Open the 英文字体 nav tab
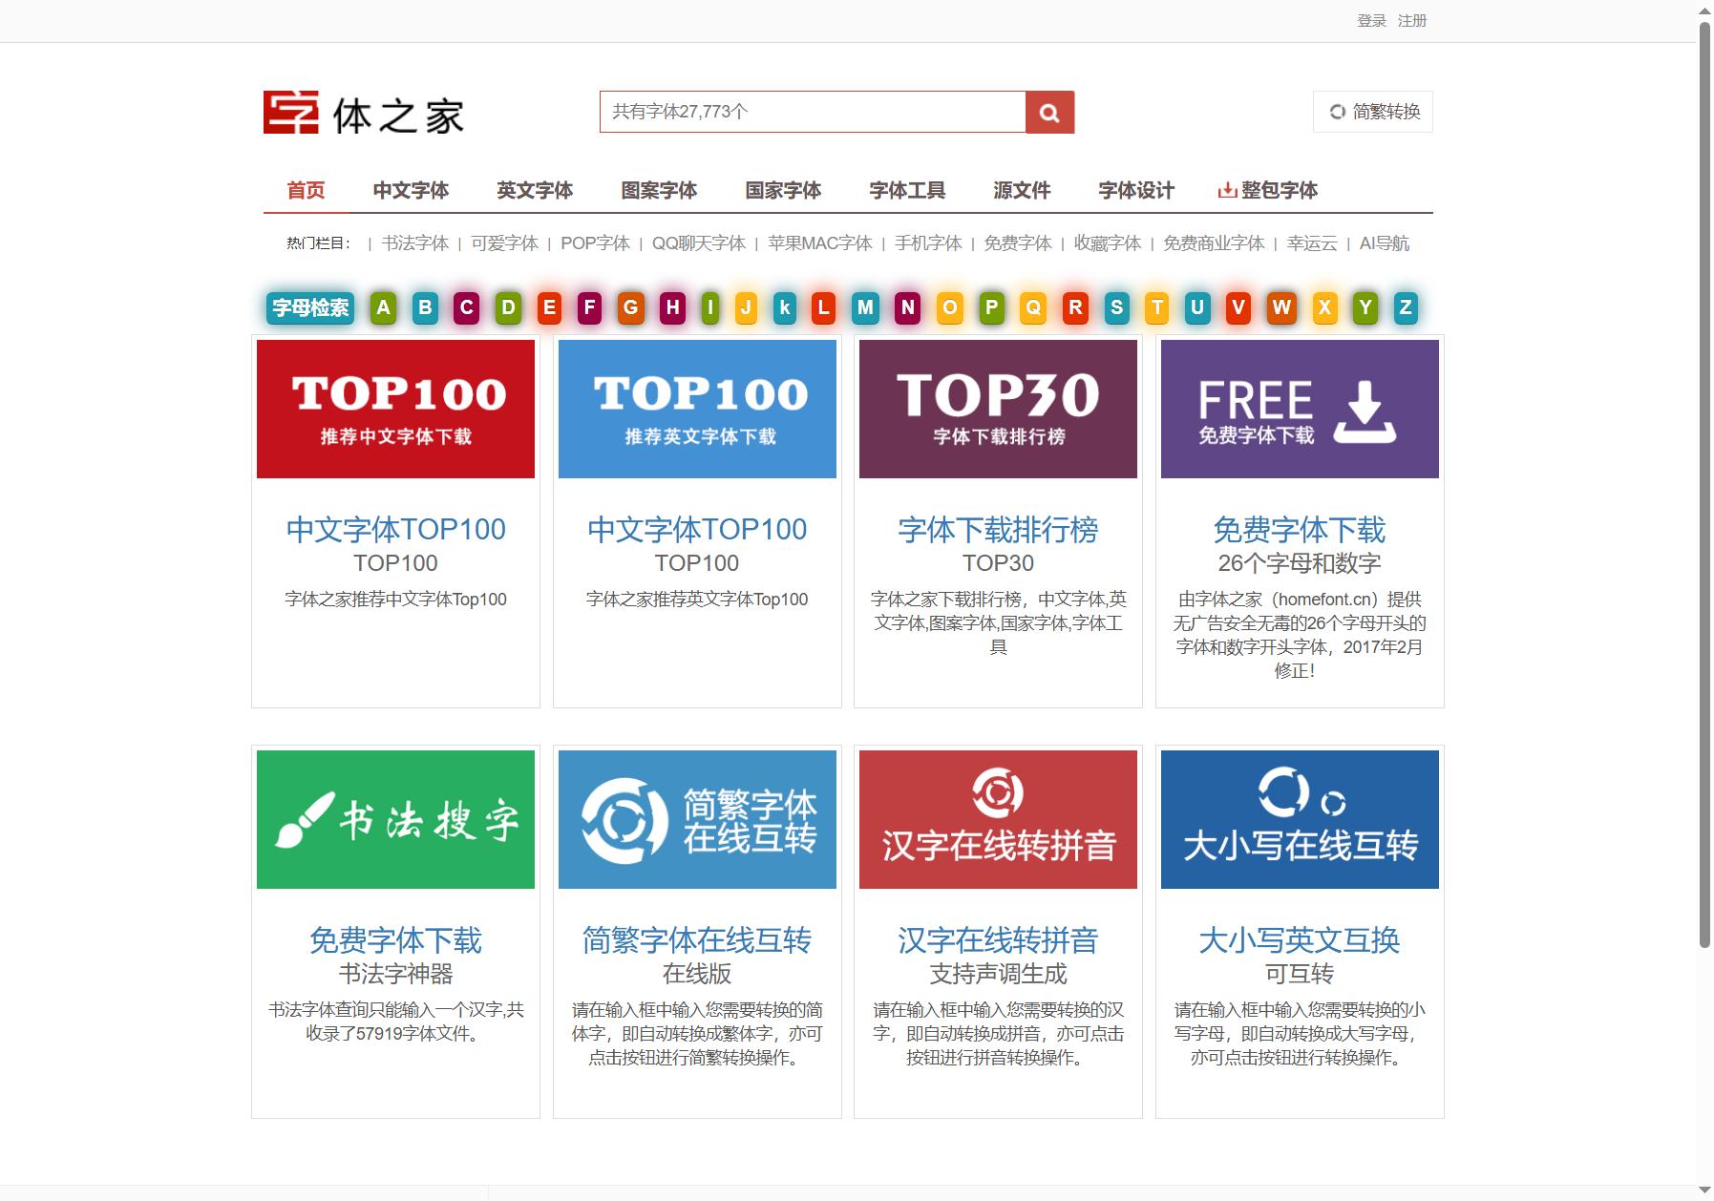Image resolution: width=1714 pixels, height=1201 pixels. pos(535,190)
